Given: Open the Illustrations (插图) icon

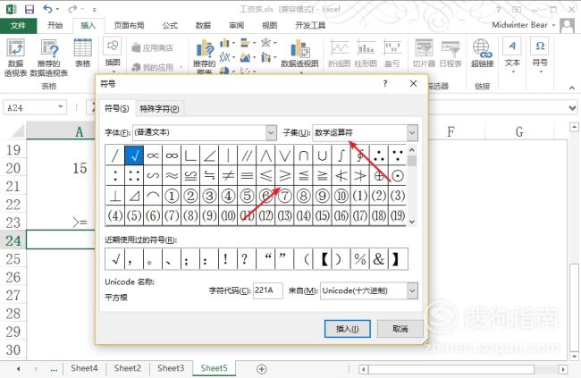Looking at the screenshot, I should pos(113,54).
